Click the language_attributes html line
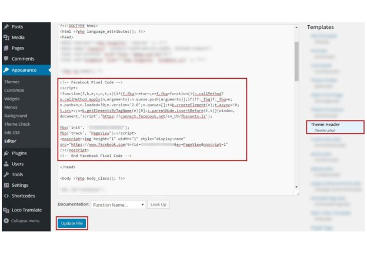Image resolution: width=367 pixels, height=255 pixels. 102,31
